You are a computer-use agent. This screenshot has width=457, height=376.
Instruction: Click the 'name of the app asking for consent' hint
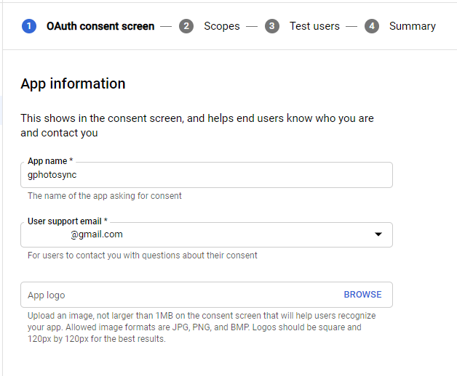105,196
